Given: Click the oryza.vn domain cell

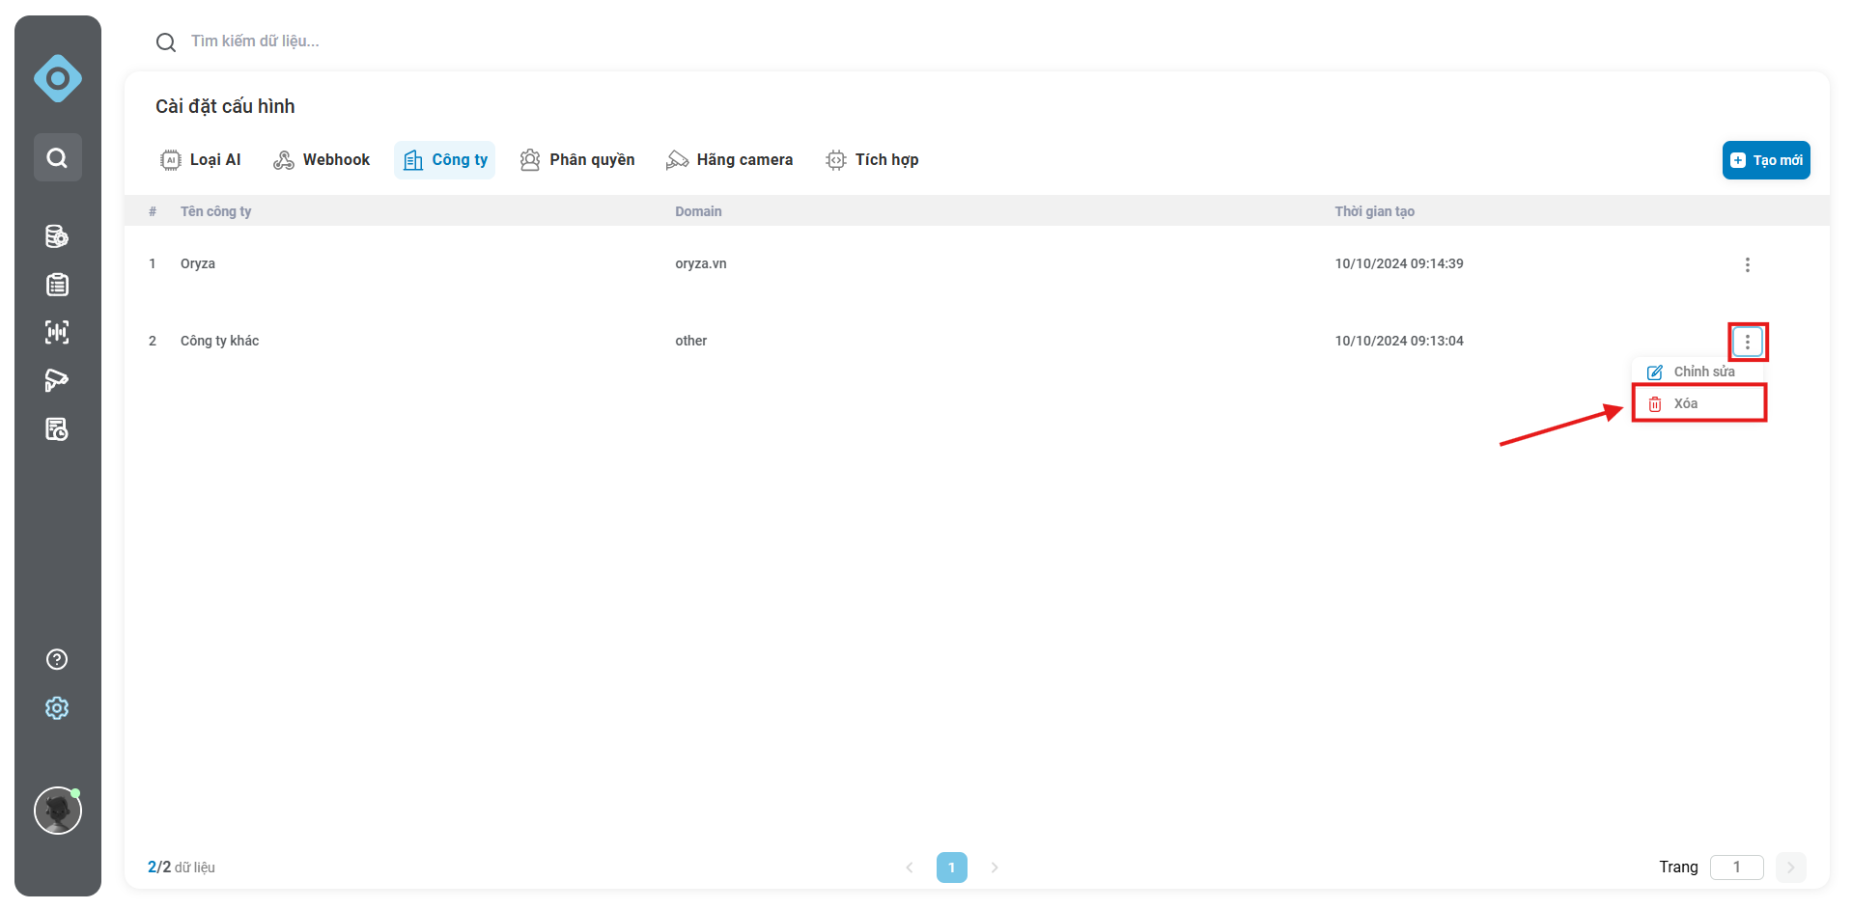Looking at the screenshot, I should click(701, 263).
